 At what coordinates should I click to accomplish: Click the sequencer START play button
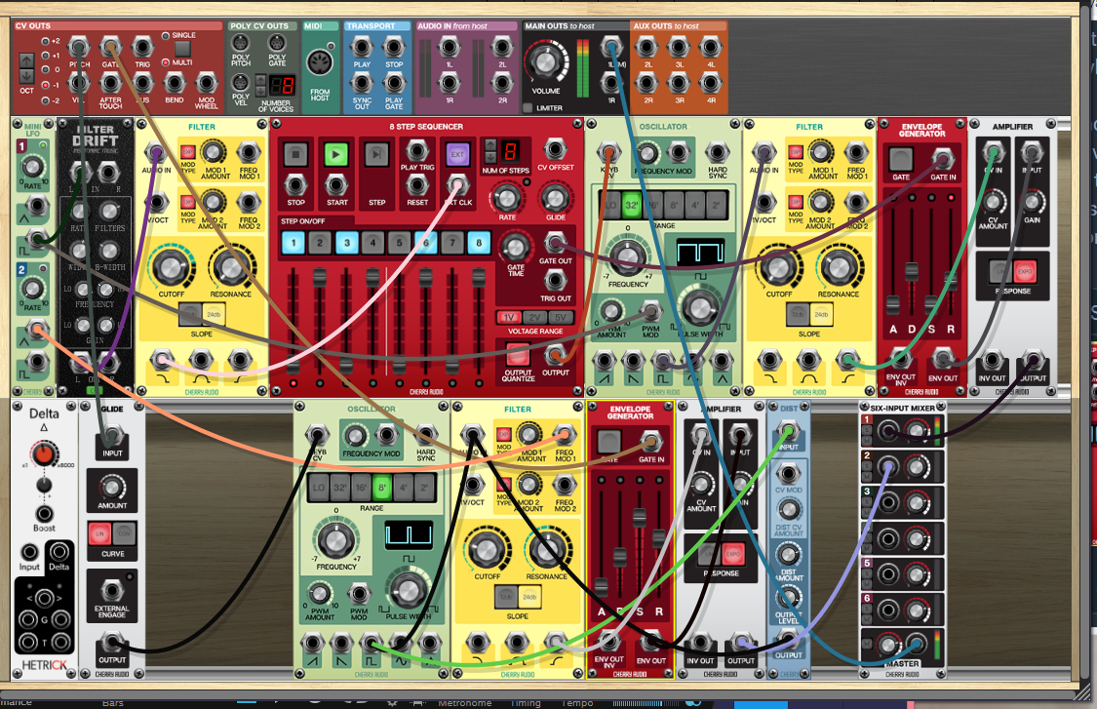click(335, 154)
